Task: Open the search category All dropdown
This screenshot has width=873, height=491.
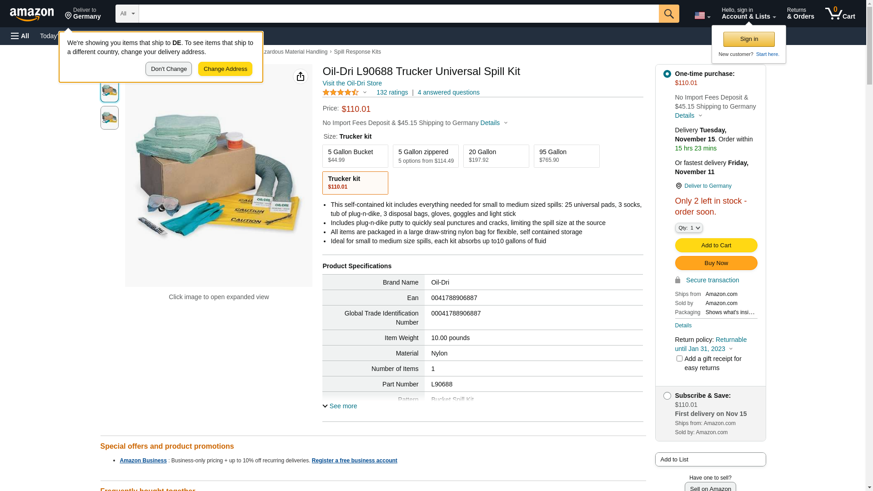Action: 127,14
